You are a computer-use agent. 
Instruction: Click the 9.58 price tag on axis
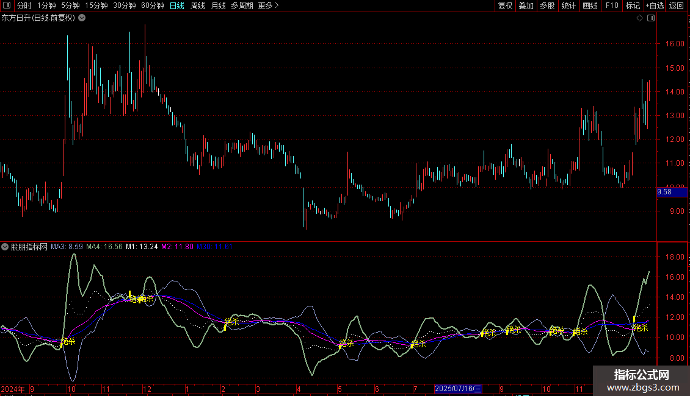coord(672,192)
